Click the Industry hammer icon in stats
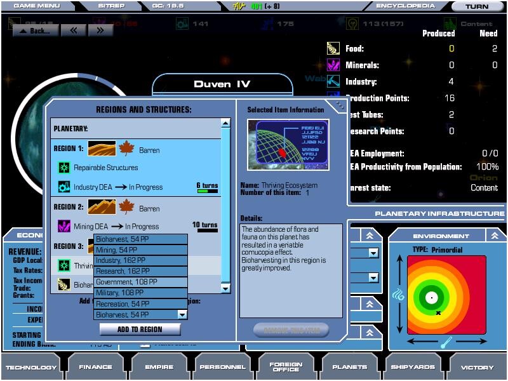The width and height of the screenshot is (508, 381). click(x=333, y=81)
